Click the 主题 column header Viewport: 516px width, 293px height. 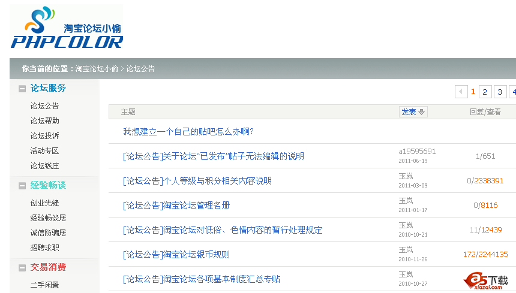pos(128,112)
